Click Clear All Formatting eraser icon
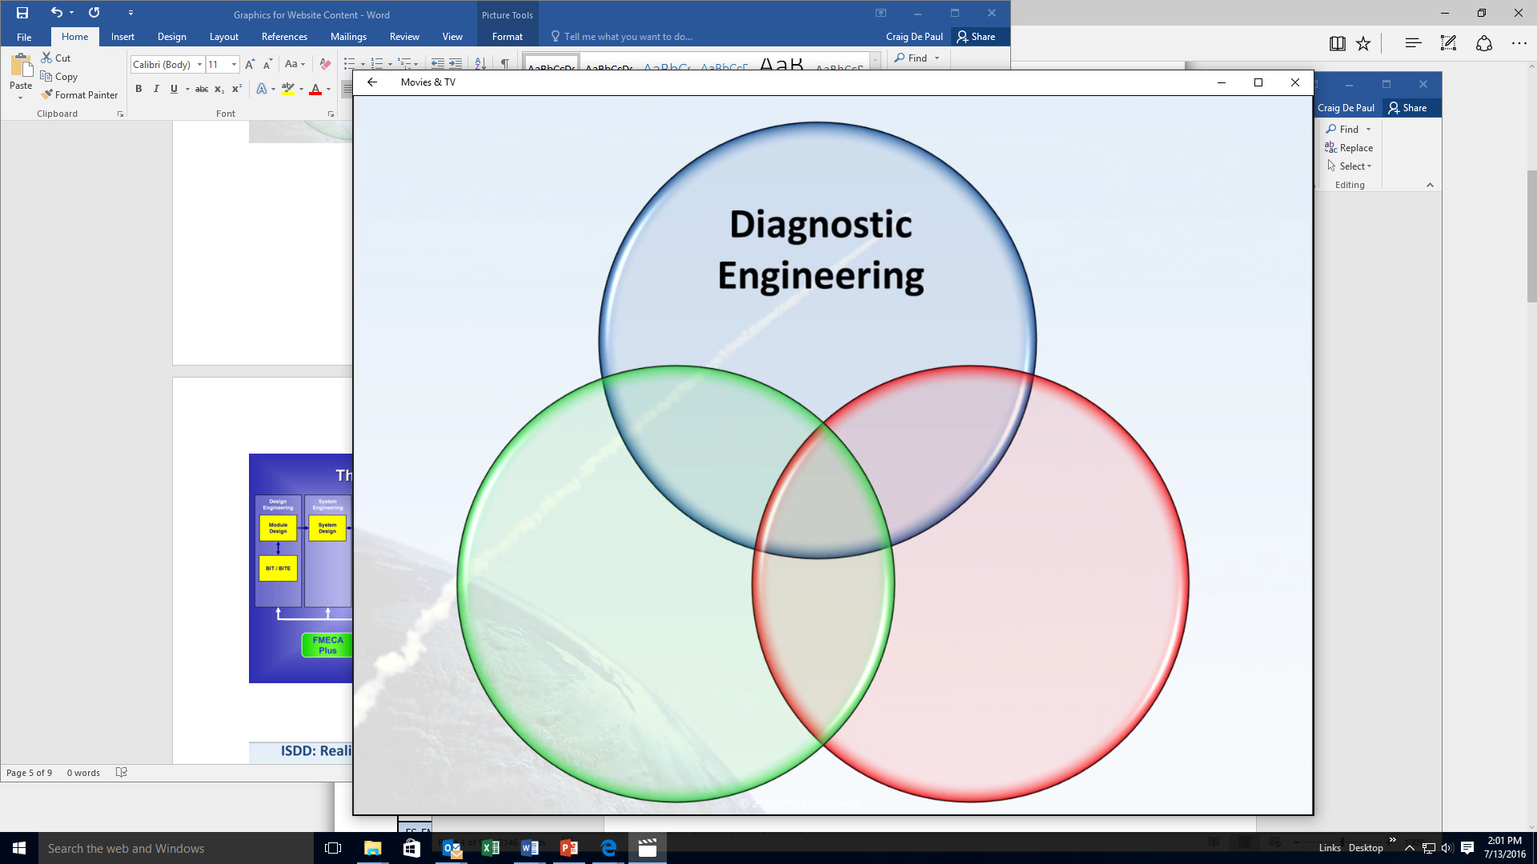The width and height of the screenshot is (1537, 864). (x=324, y=64)
